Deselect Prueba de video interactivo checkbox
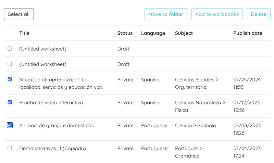This screenshot has width=274, height=163. click(10, 102)
